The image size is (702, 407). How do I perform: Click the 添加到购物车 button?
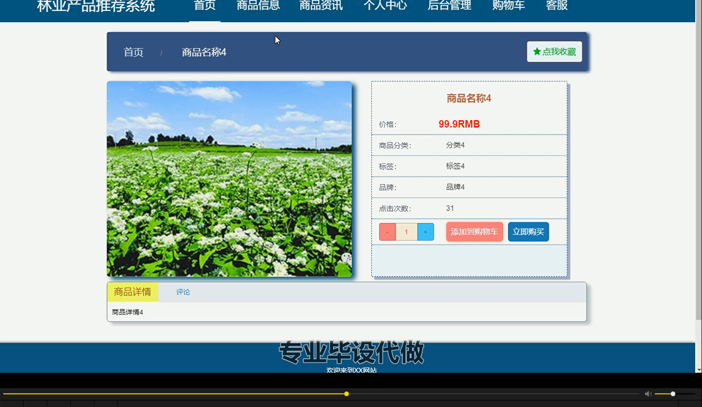[474, 232]
